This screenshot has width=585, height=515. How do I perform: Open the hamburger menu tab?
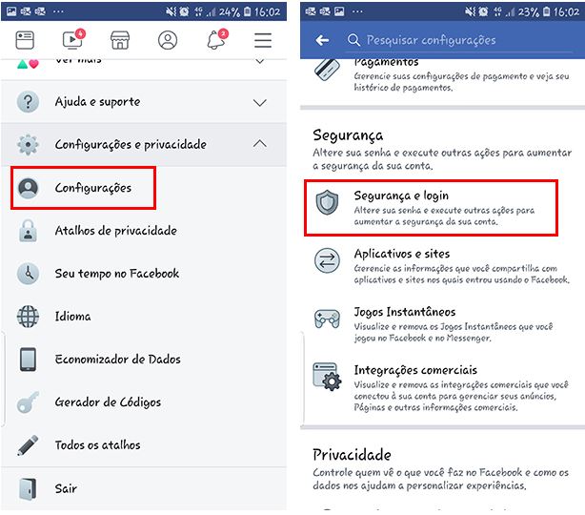263,40
